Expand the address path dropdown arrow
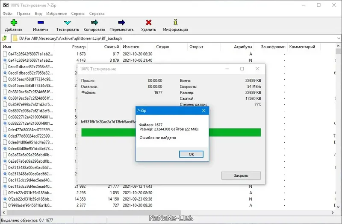Image resolution: width=342 pixels, height=224 pixels. click(x=338, y=38)
